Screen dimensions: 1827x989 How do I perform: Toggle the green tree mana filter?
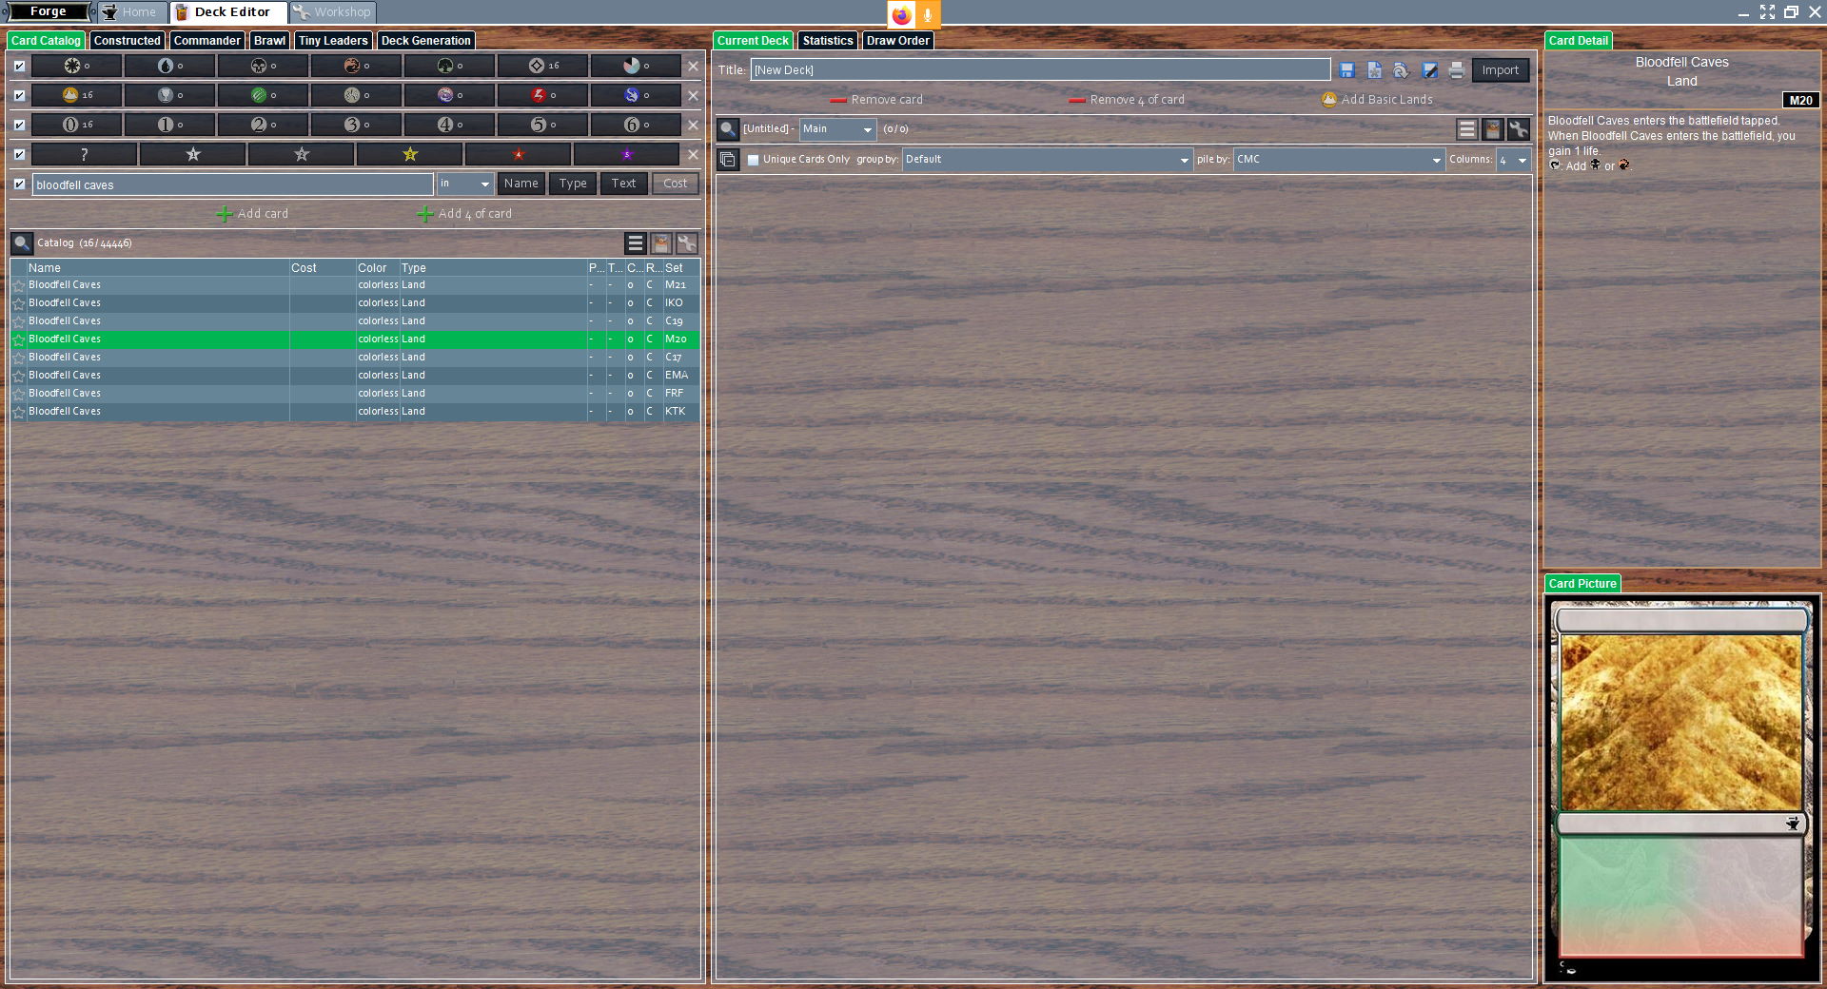[x=449, y=66]
